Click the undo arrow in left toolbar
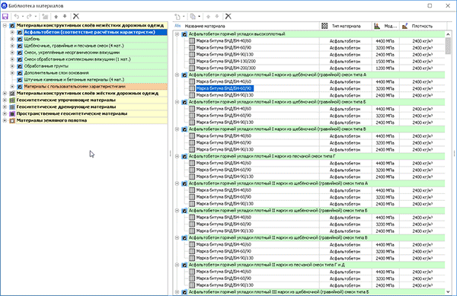The width and height of the screenshot is (457, 296). [17, 16]
